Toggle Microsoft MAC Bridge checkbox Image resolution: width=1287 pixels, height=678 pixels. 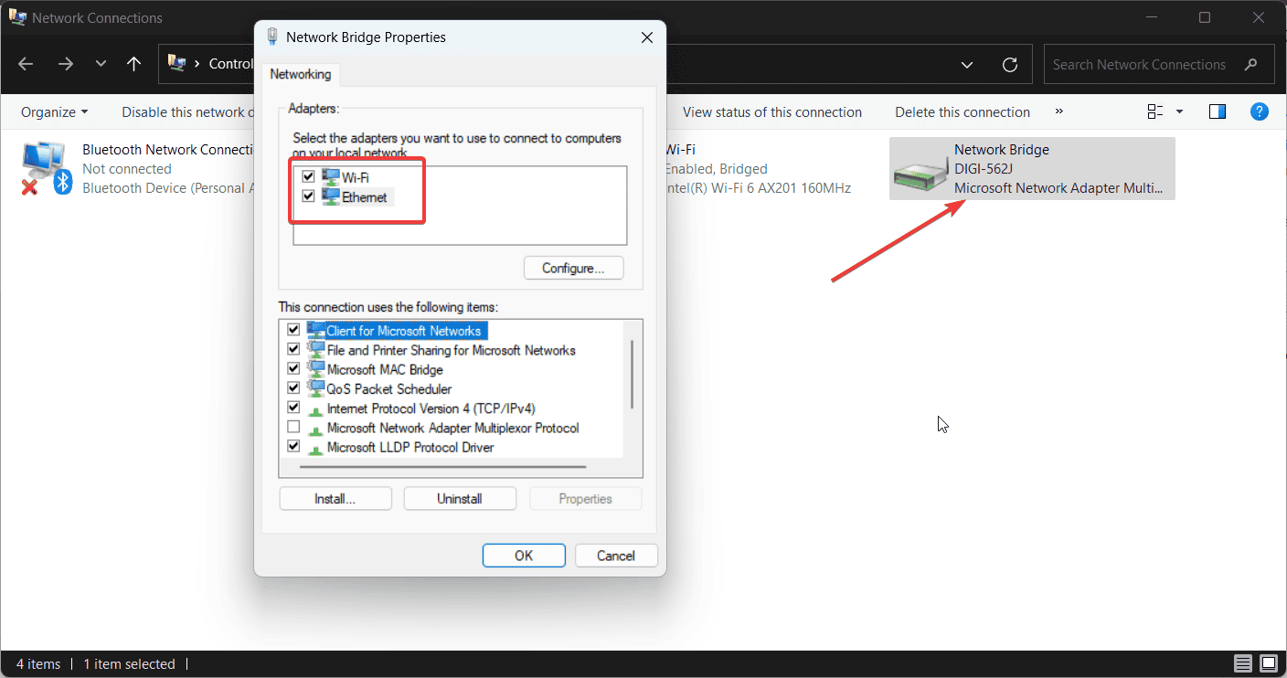[293, 369]
